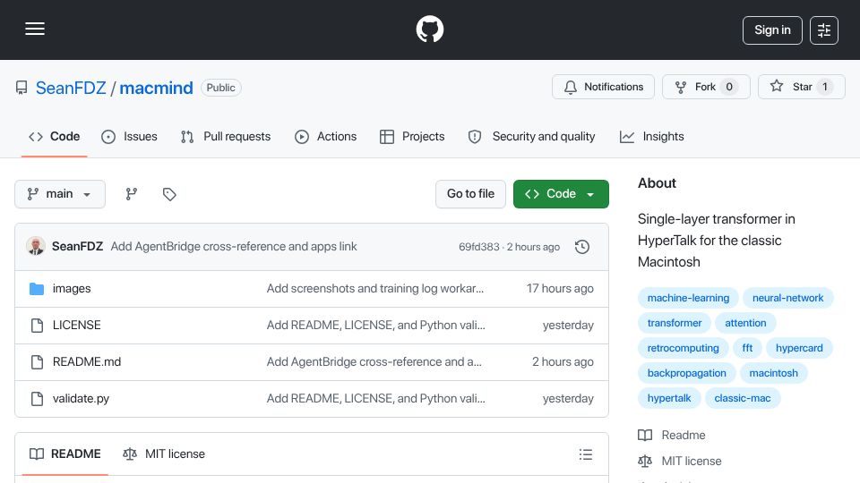Expand the green Code dropdown
The width and height of the screenshot is (860, 483).
pyautogui.click(x=561, y=194)
